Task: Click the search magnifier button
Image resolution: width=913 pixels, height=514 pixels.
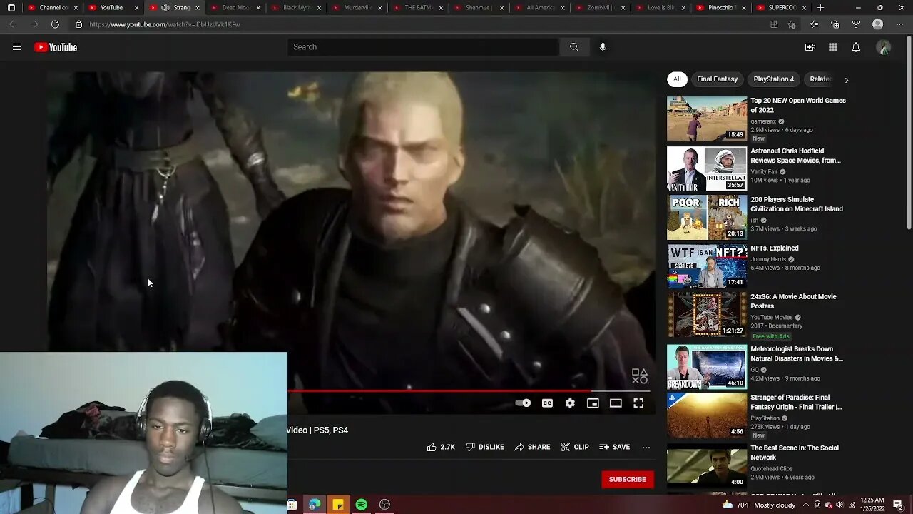Action: (x=574, y=47)
